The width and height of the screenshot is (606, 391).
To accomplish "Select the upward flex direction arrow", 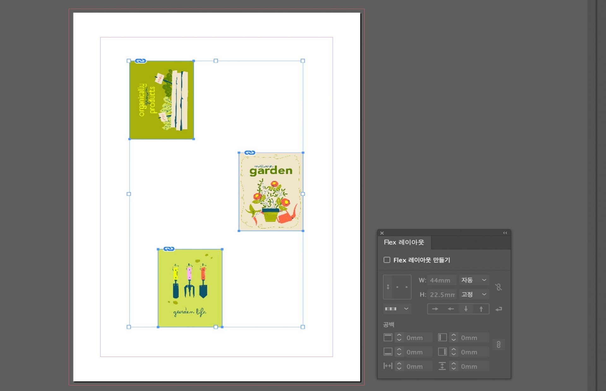I will pyautogui.click(x=481, y=309).
